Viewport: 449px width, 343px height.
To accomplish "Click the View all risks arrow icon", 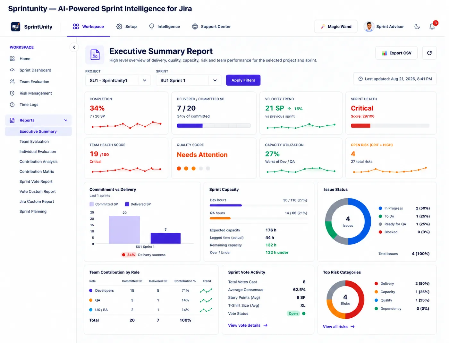I will click(352, 327).
